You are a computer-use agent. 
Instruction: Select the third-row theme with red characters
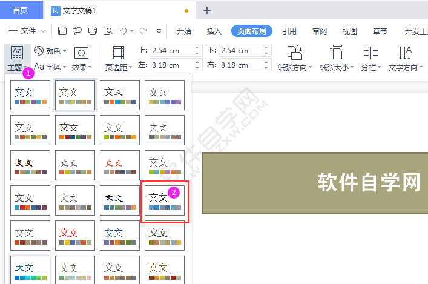120,165
